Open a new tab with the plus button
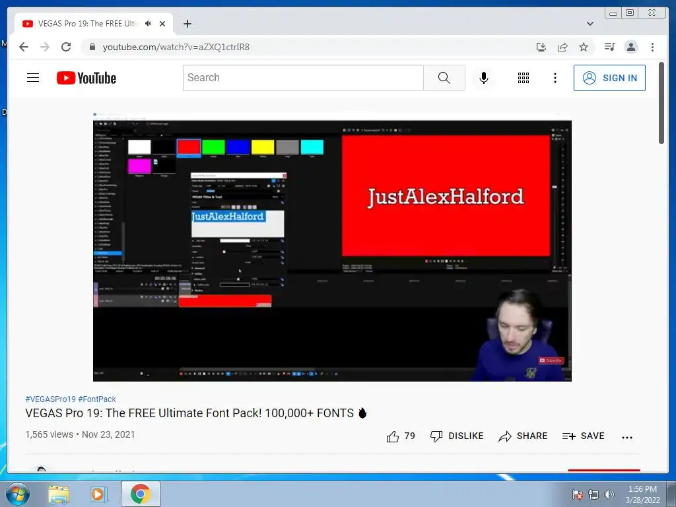Viewport: 676px width, 507px height. click(x=187, y=24)
